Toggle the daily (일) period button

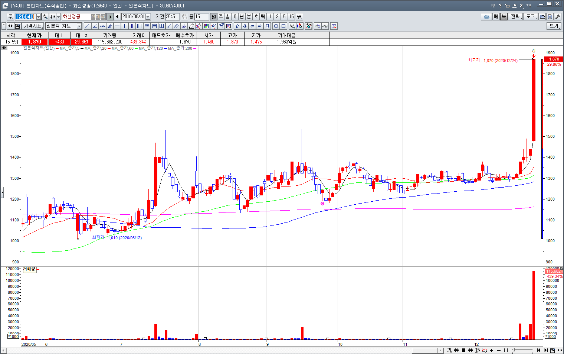213,17
